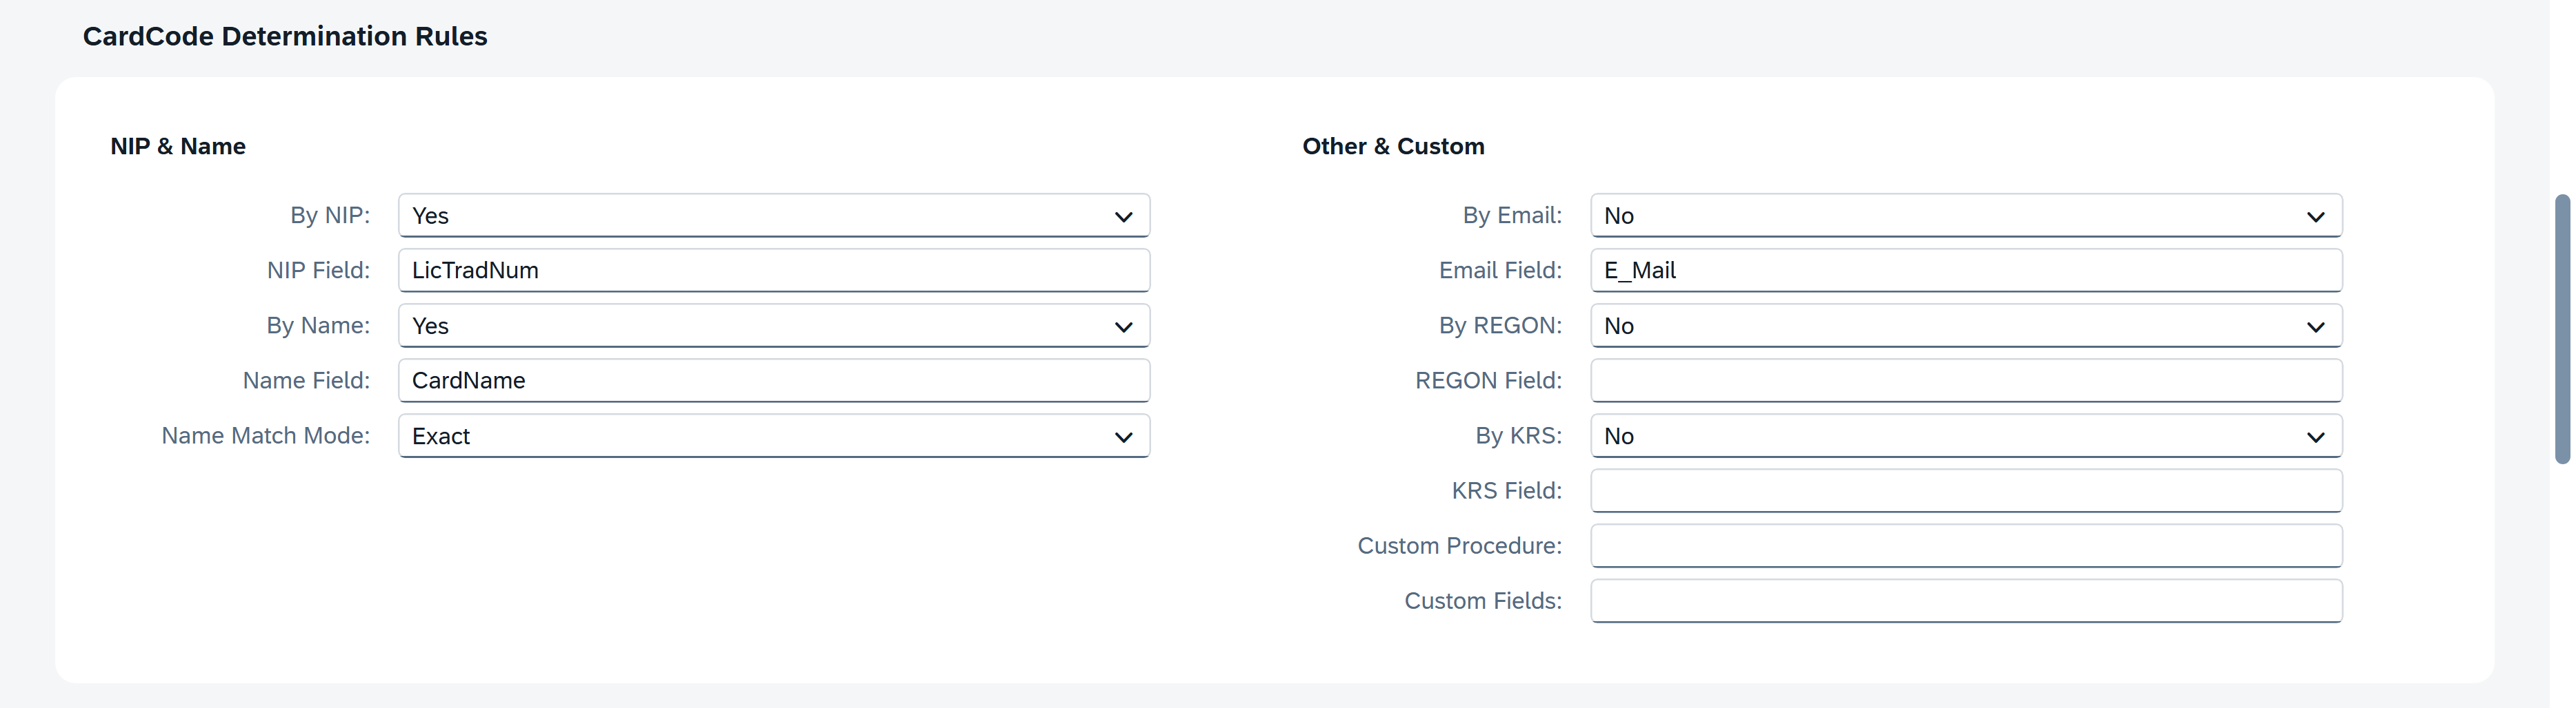The image size is (2576, 708).
Task: Click the Name Match Mode label
Action: point(266,437)
